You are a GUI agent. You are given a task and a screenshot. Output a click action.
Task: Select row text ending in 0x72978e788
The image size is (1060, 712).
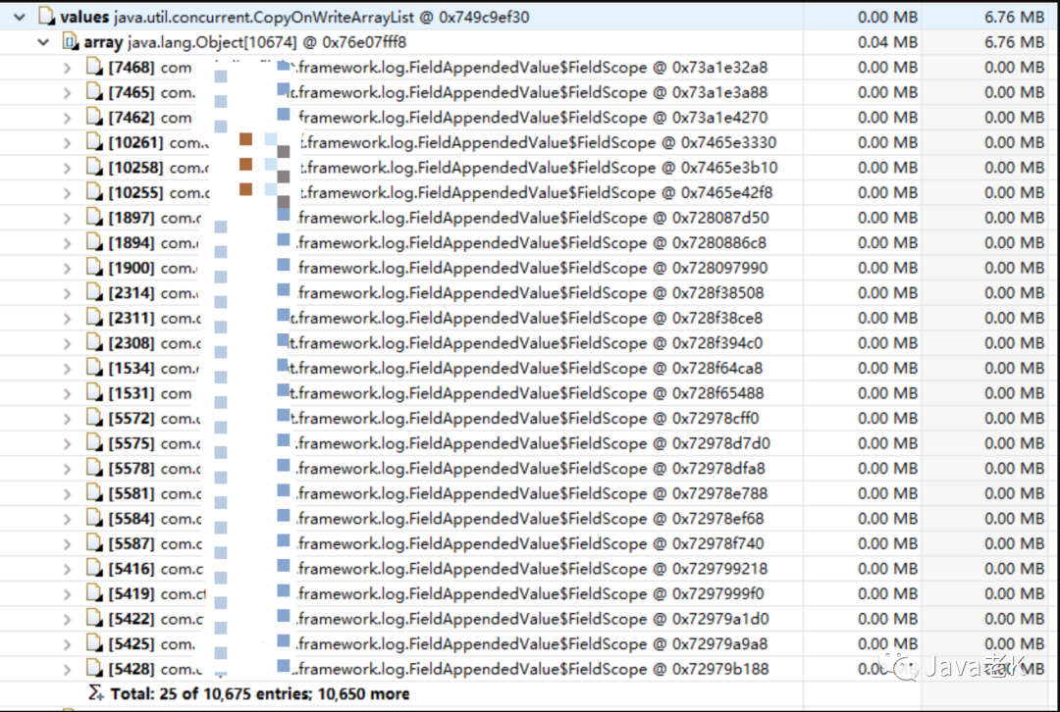click(x=438, y=494)
